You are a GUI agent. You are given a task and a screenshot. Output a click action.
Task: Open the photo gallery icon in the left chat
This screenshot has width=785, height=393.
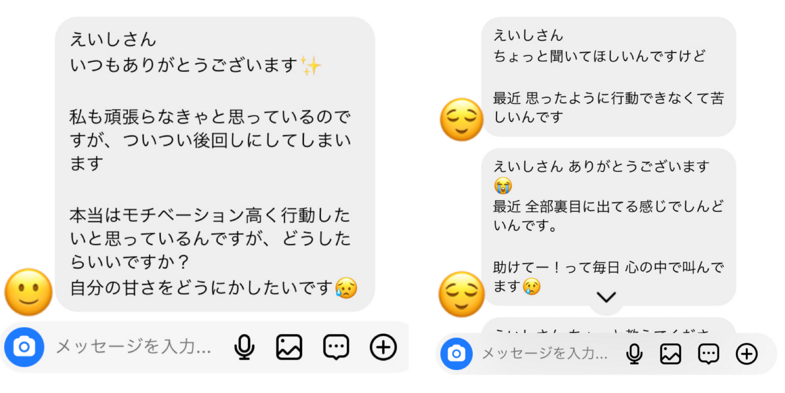[289, 347]
